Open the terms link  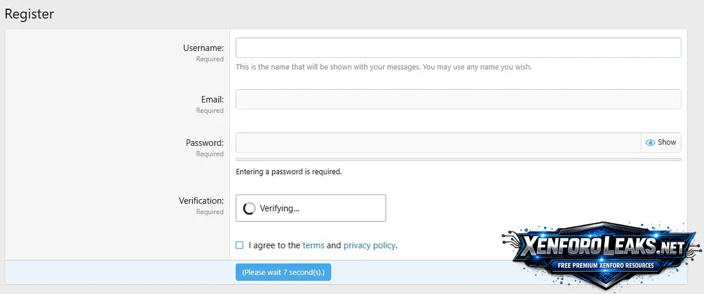click(x=313, y=245)
